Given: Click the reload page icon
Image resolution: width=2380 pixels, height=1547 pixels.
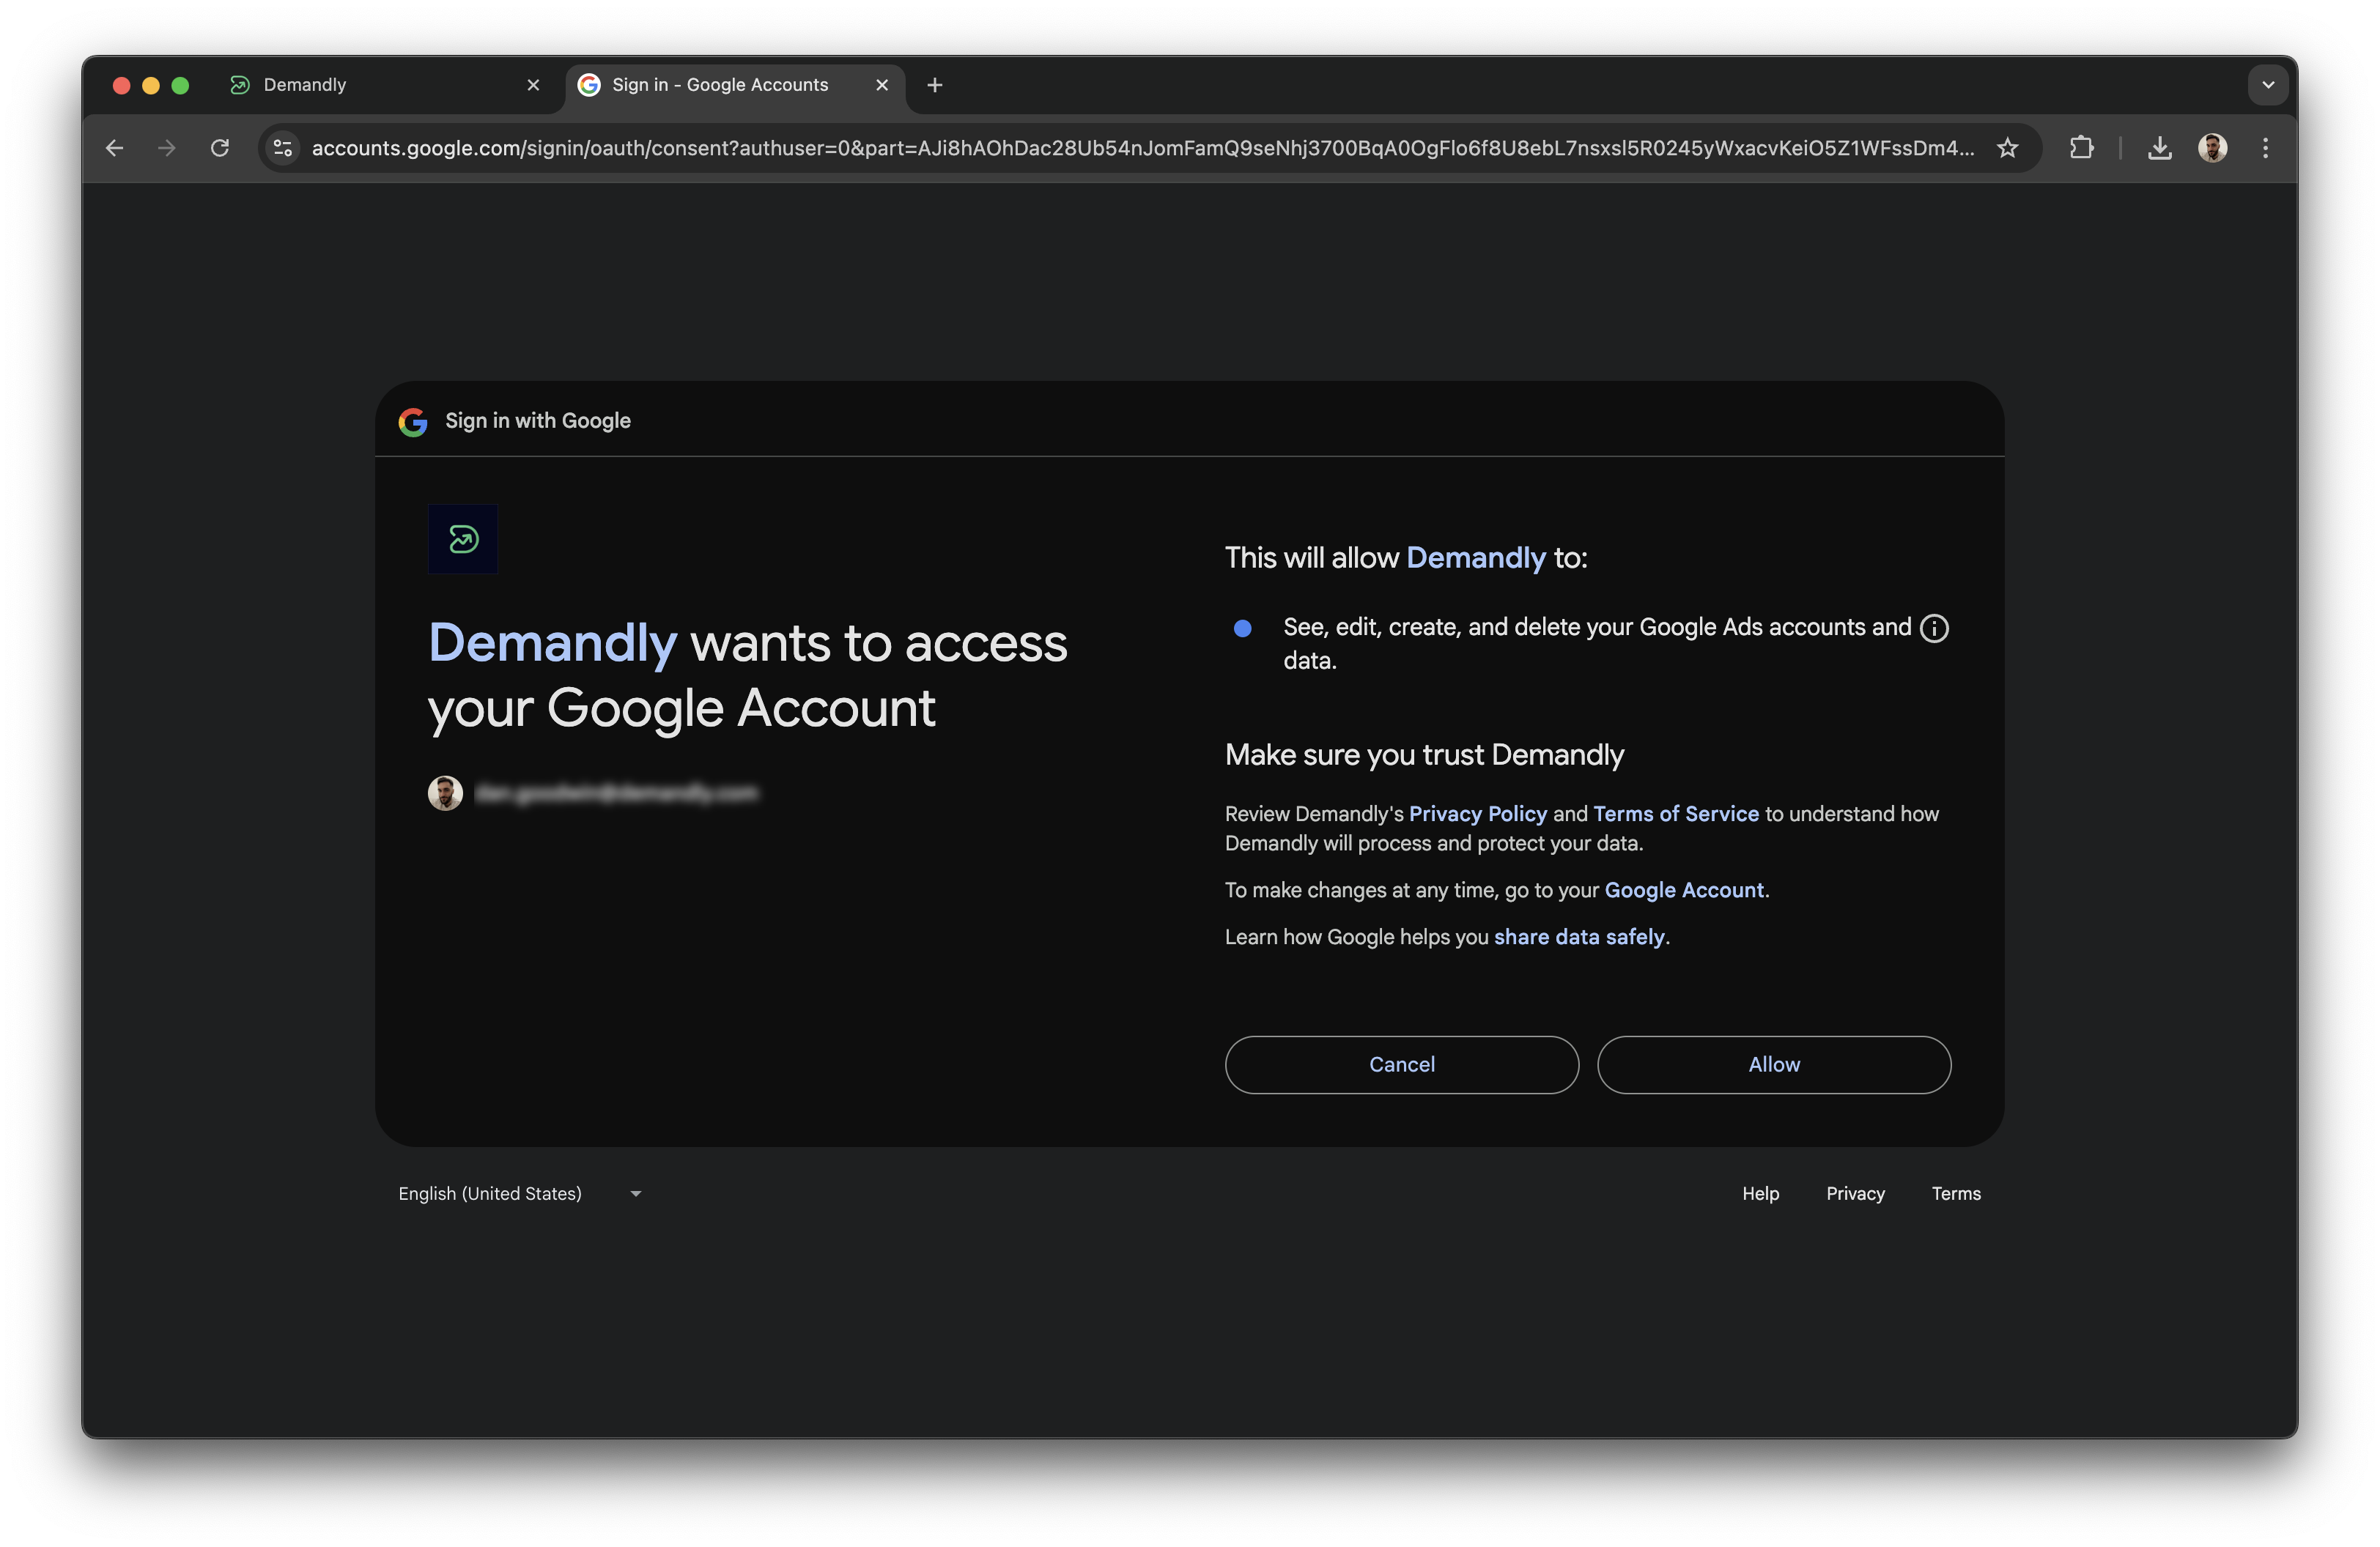Looking at the screenshot, I should coord(222,148).
